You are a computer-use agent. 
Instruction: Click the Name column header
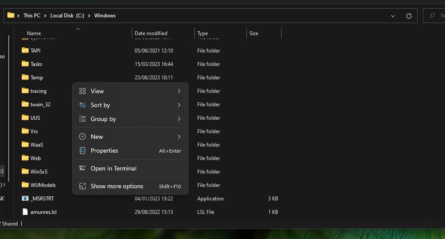point(34,33)
